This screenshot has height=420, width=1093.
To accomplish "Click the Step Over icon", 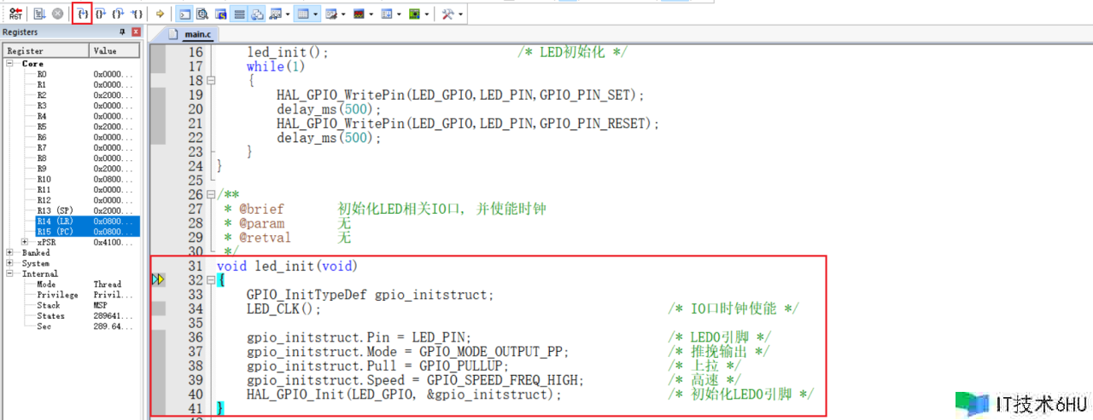I will pos(100,14).
